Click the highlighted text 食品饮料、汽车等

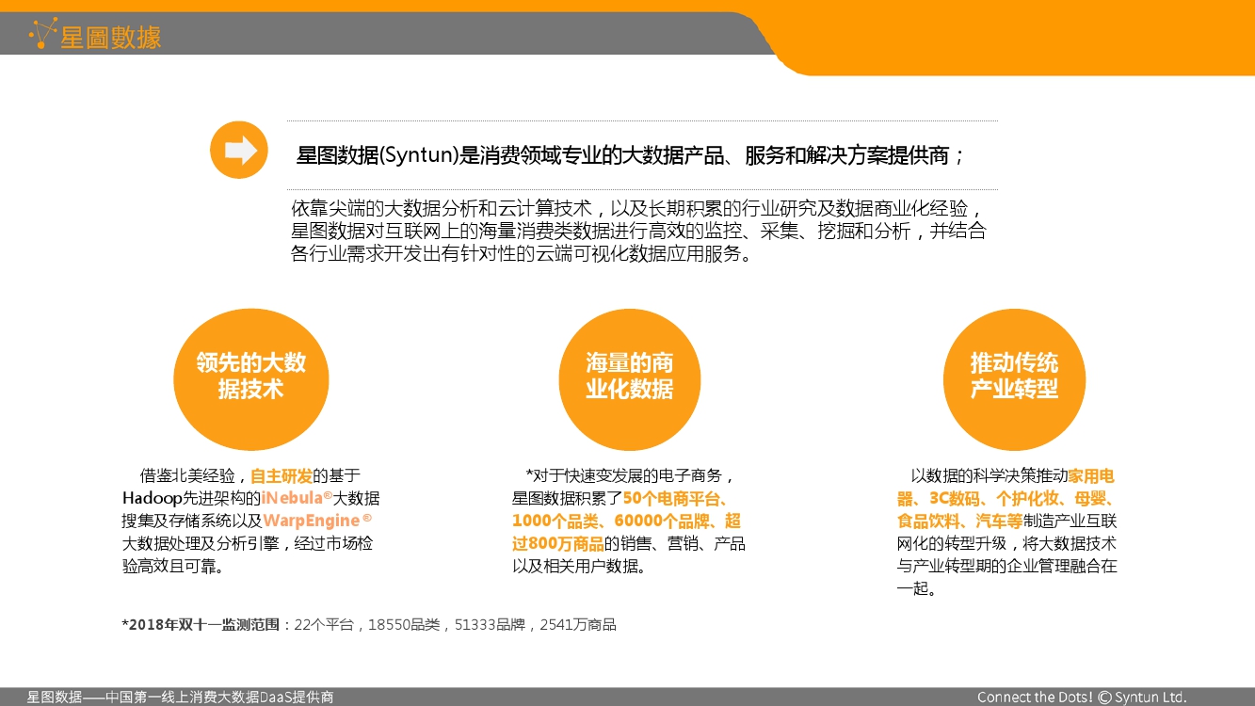pyautogui.click(x=959, y=521)
